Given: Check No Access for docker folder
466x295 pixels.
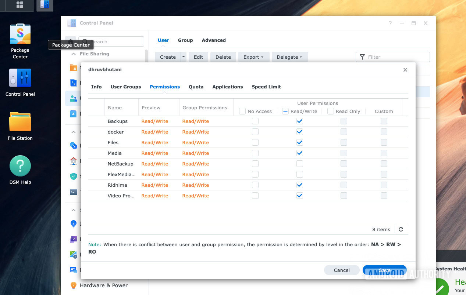Looking at the screenshot, I should (255, 132).
